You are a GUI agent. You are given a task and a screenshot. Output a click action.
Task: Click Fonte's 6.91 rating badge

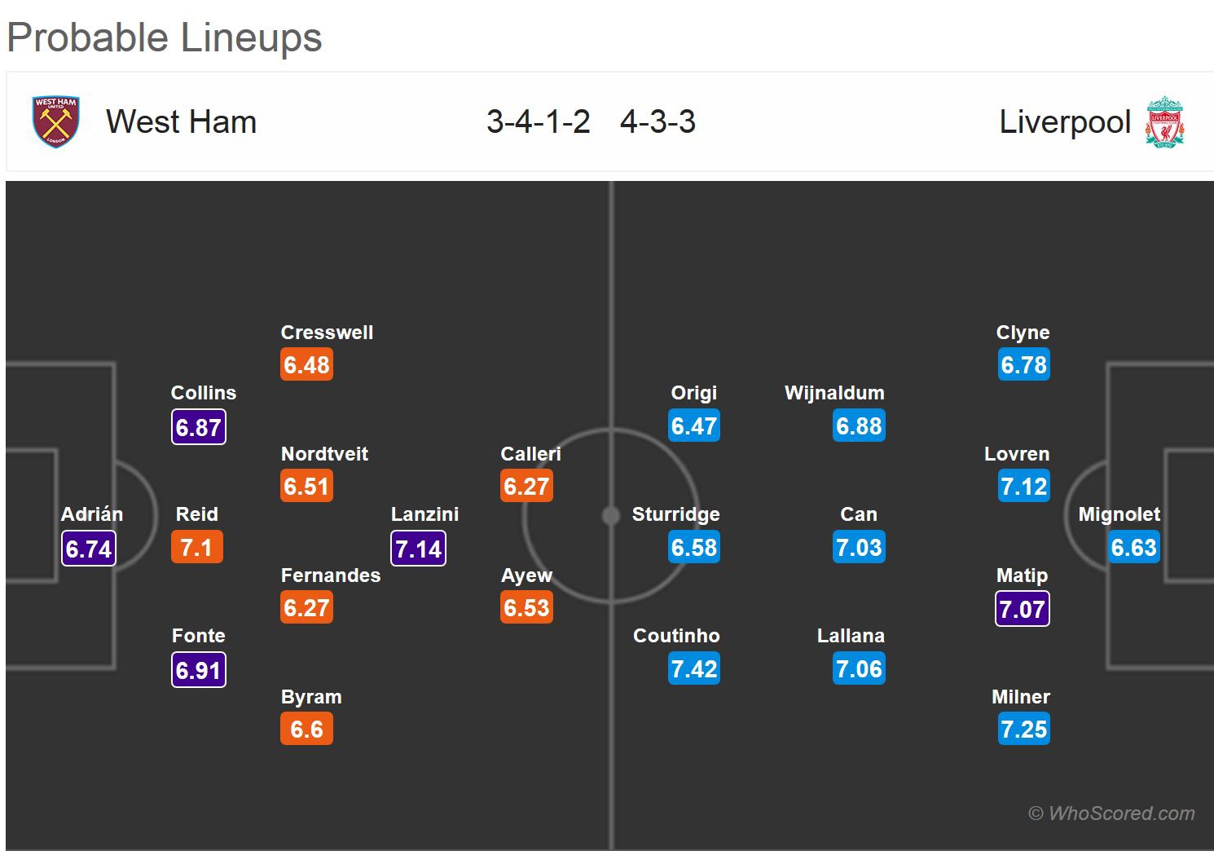(x=198, y=670)
